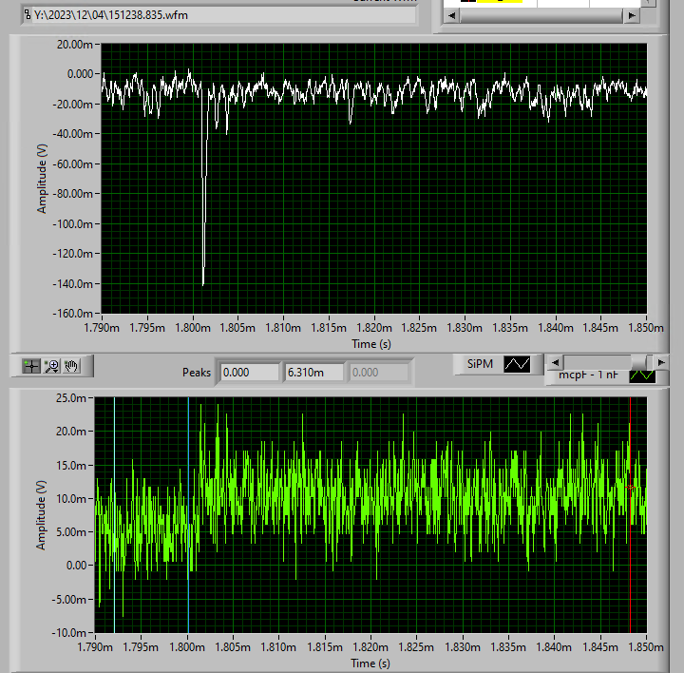
Task: Click the file path browse icon
Action: (27, 16)
